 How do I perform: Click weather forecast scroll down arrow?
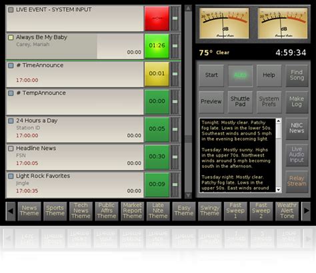coord(279,190)
